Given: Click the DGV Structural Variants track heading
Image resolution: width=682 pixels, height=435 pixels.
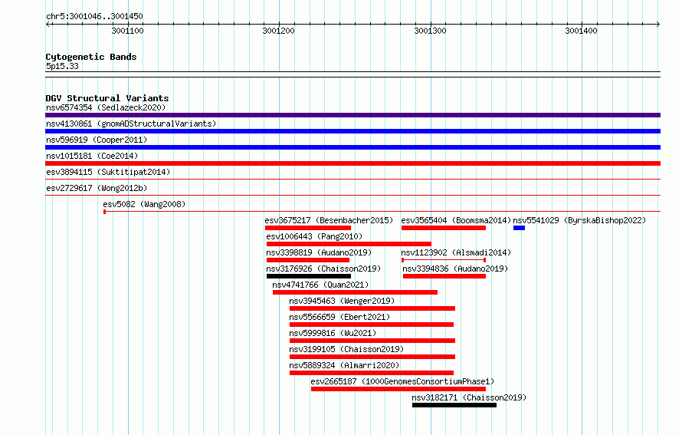Looking at the screenshot, I should (x=107, y=98).
